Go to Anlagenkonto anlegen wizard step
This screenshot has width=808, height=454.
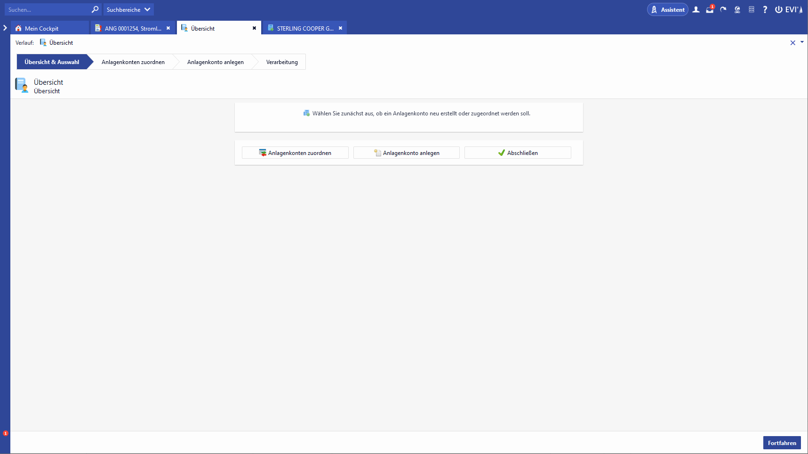coord(215,62)
